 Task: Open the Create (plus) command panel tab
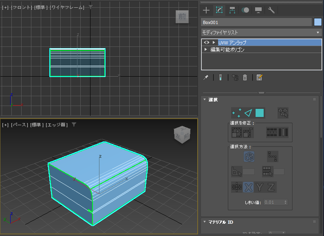point(206,10)
